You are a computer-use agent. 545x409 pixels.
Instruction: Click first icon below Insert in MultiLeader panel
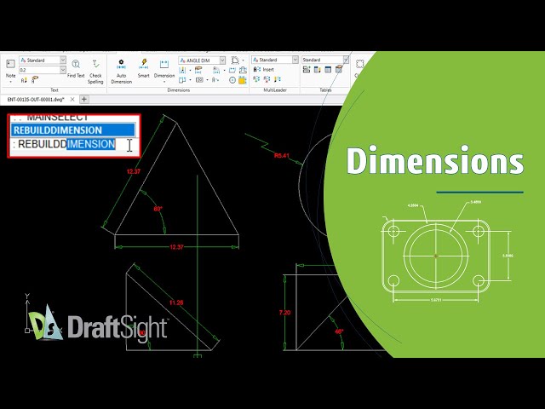pos(256,79)
